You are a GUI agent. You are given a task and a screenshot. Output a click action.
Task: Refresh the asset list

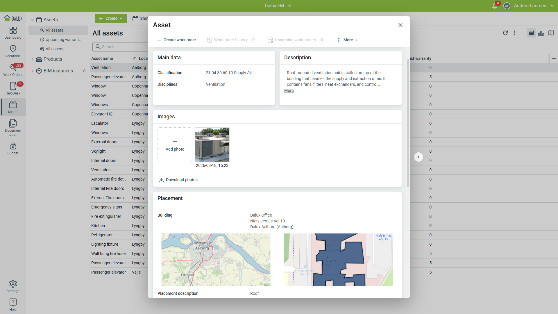point(505,33)
